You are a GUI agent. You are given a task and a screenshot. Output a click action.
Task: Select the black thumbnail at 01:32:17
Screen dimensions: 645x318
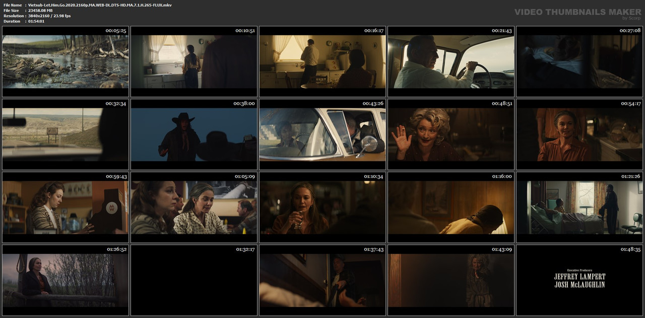pyautogui.click(x=194, y=280)
